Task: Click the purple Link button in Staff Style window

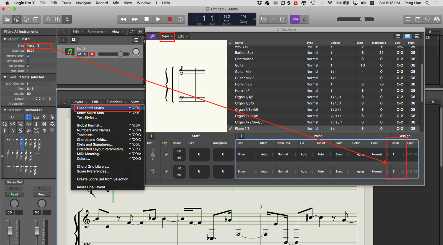Action: pos(152,36)
